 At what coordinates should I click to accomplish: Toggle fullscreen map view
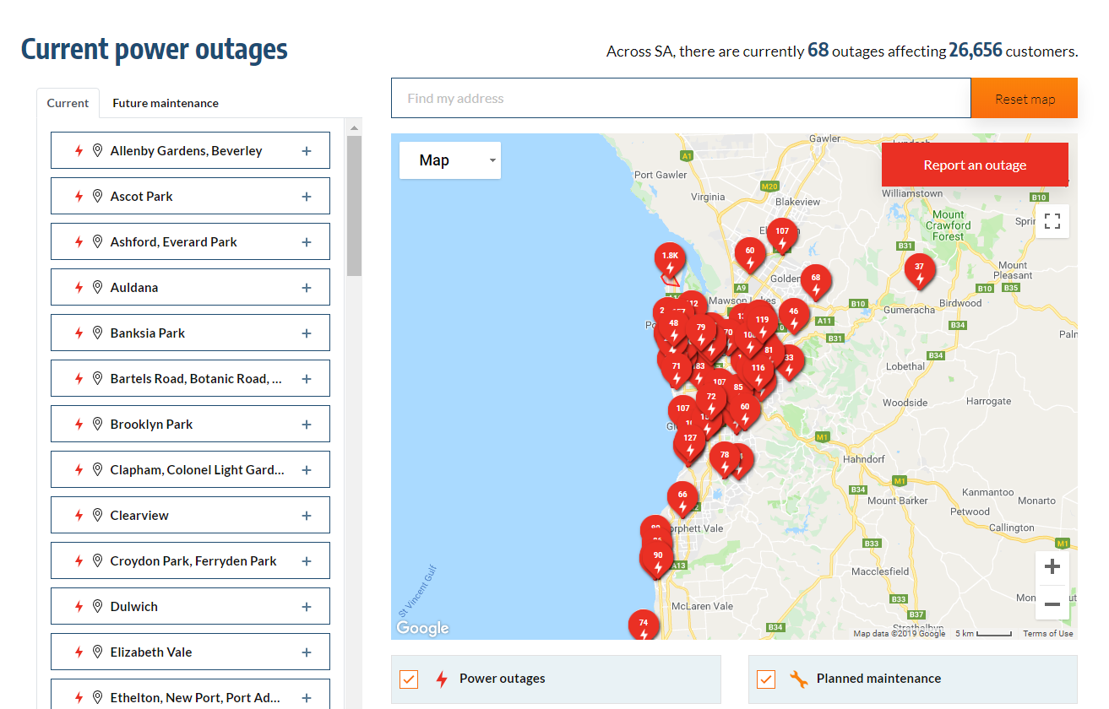(x=1052, y=221)
